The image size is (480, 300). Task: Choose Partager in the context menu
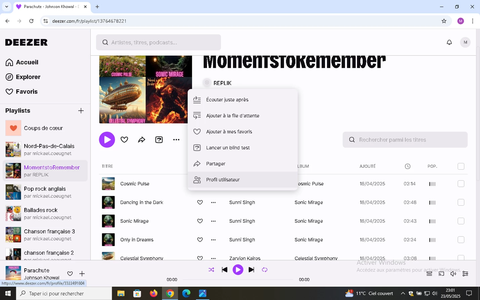pyautogui.click(x=243, y=164)
